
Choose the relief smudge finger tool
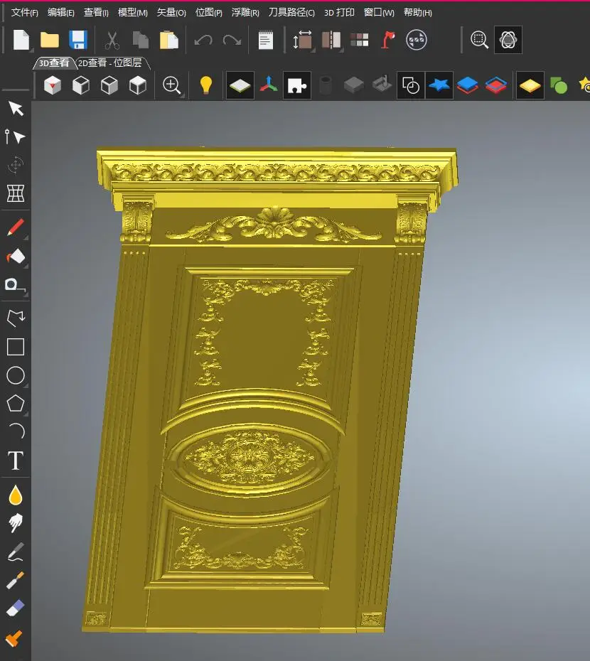pos(16,524)
